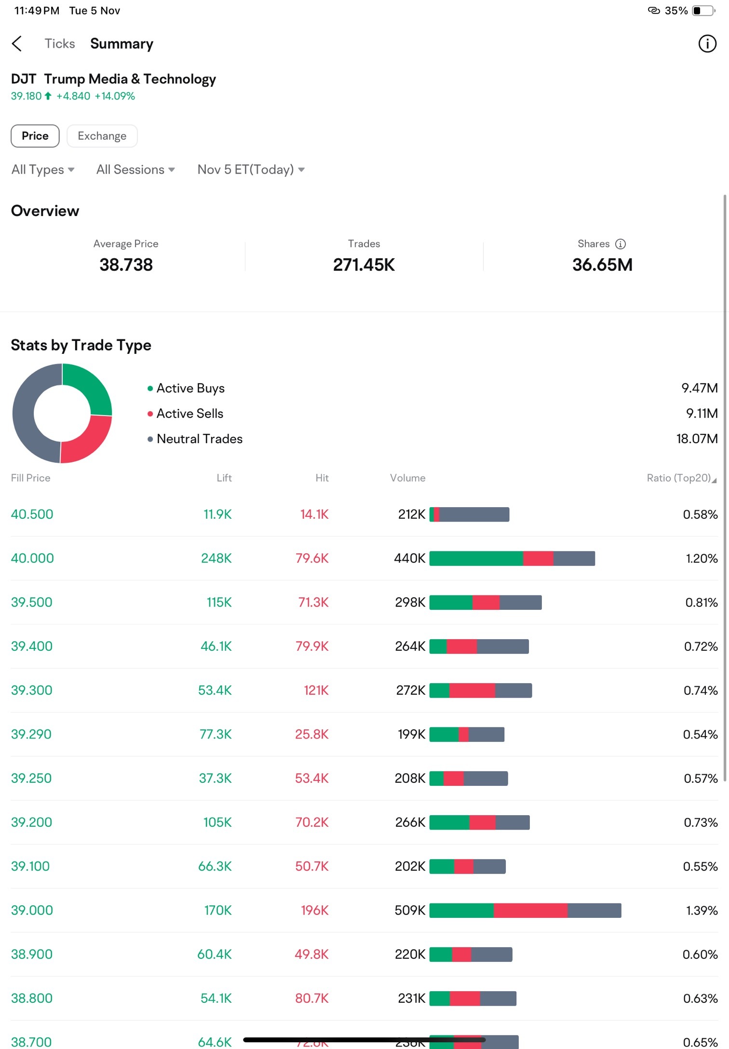Tap the back arrow icon

pos(17,43)
